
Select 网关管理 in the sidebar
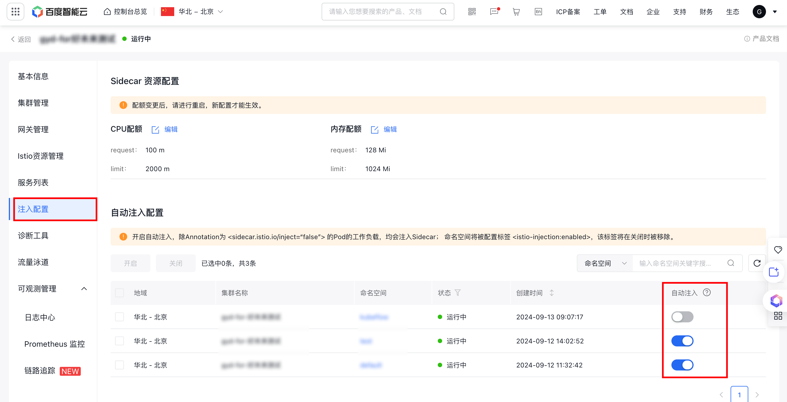33,129
